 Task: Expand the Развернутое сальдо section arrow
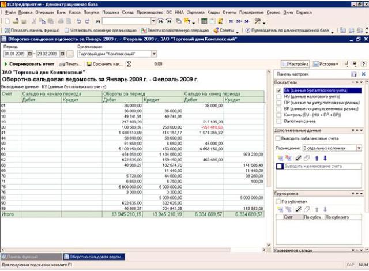click(x=362, y=250)
